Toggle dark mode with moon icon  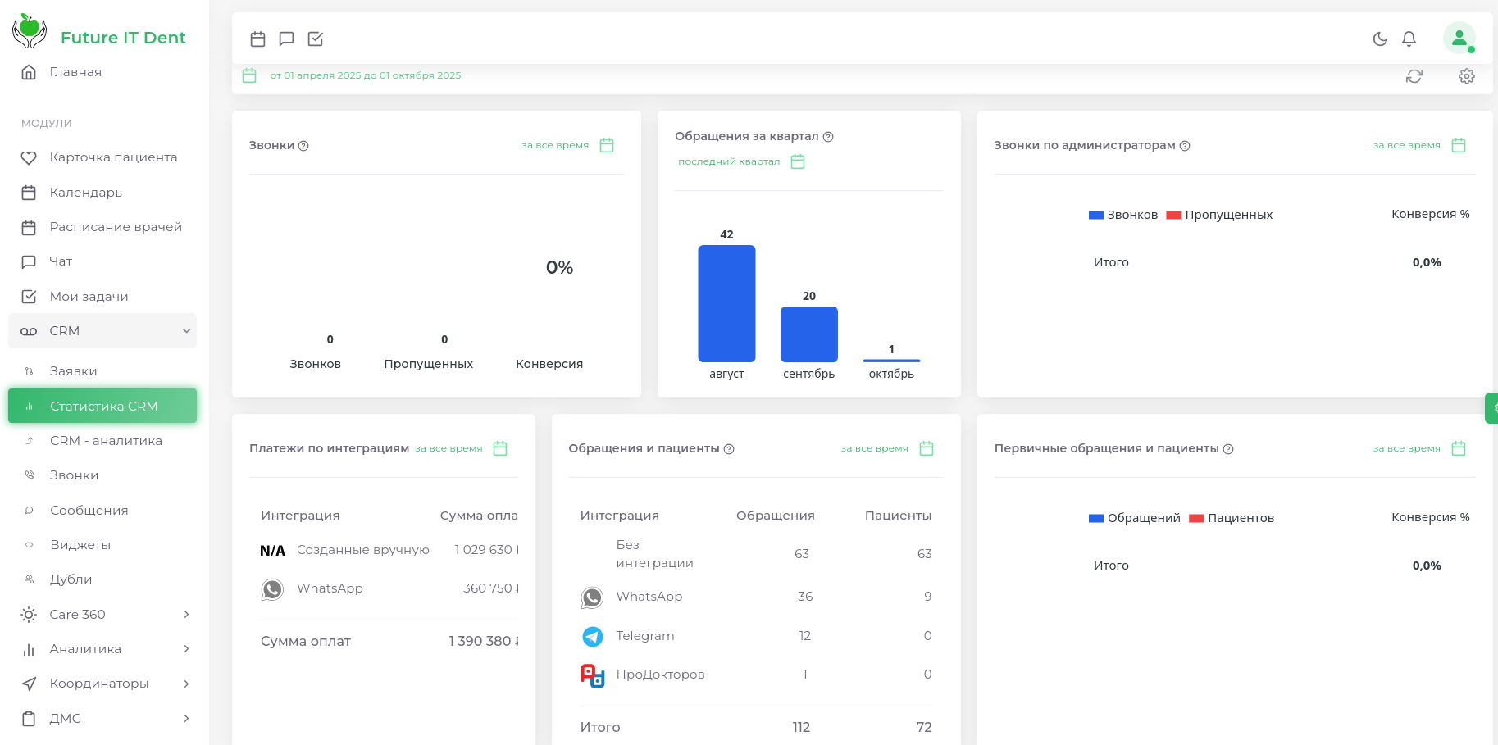[x=1380, y=39]
